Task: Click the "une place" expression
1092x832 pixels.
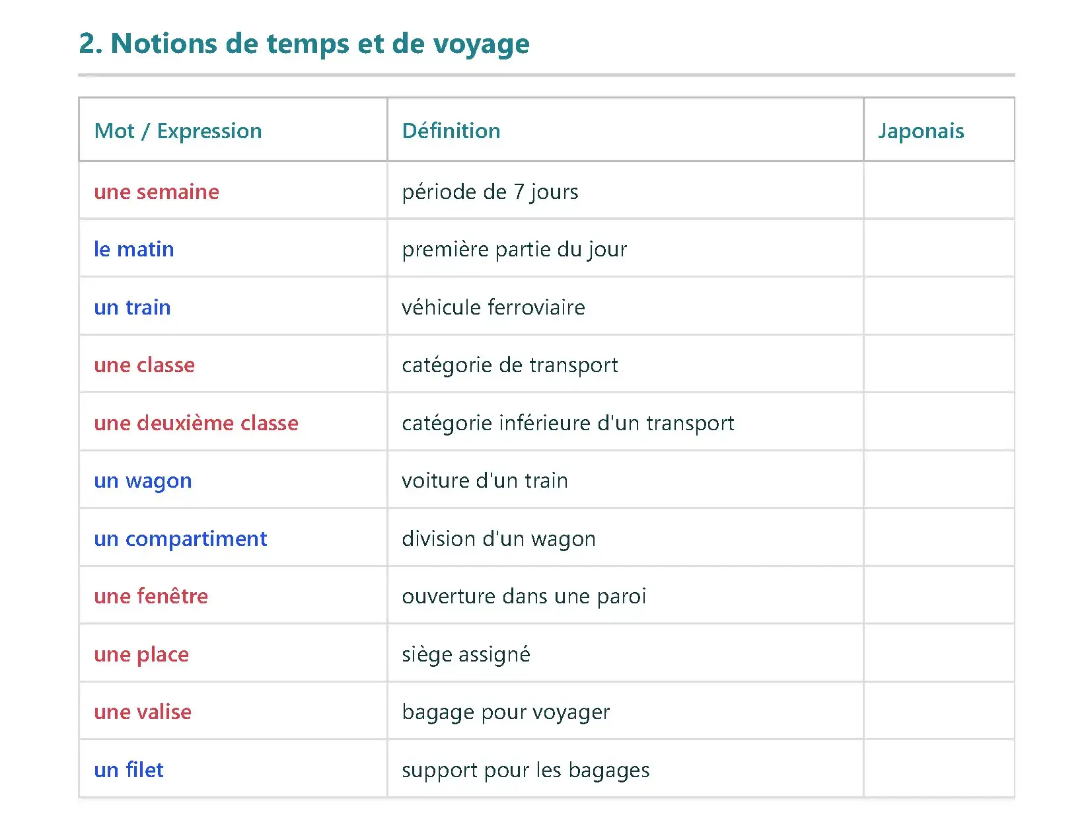Action: pyautogui.click(x=141, y=654)
